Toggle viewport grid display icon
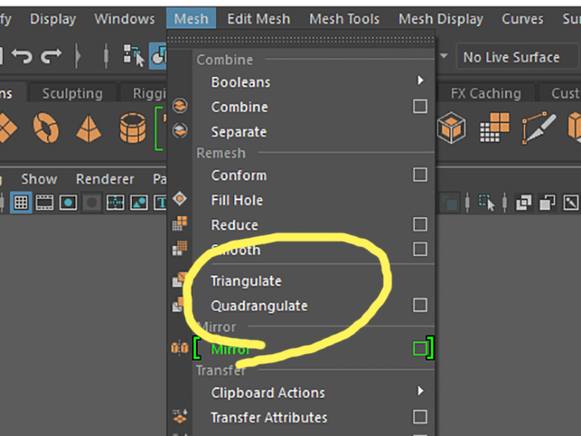 tap(21, 203)
